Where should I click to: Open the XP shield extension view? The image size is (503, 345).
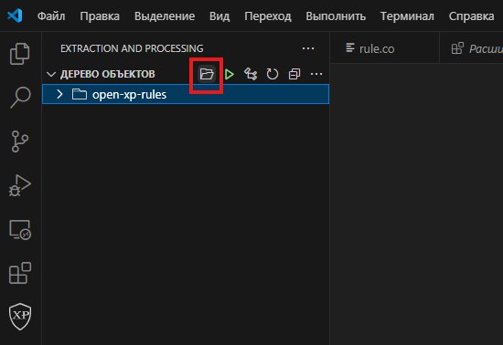click(x=20, y=317)
